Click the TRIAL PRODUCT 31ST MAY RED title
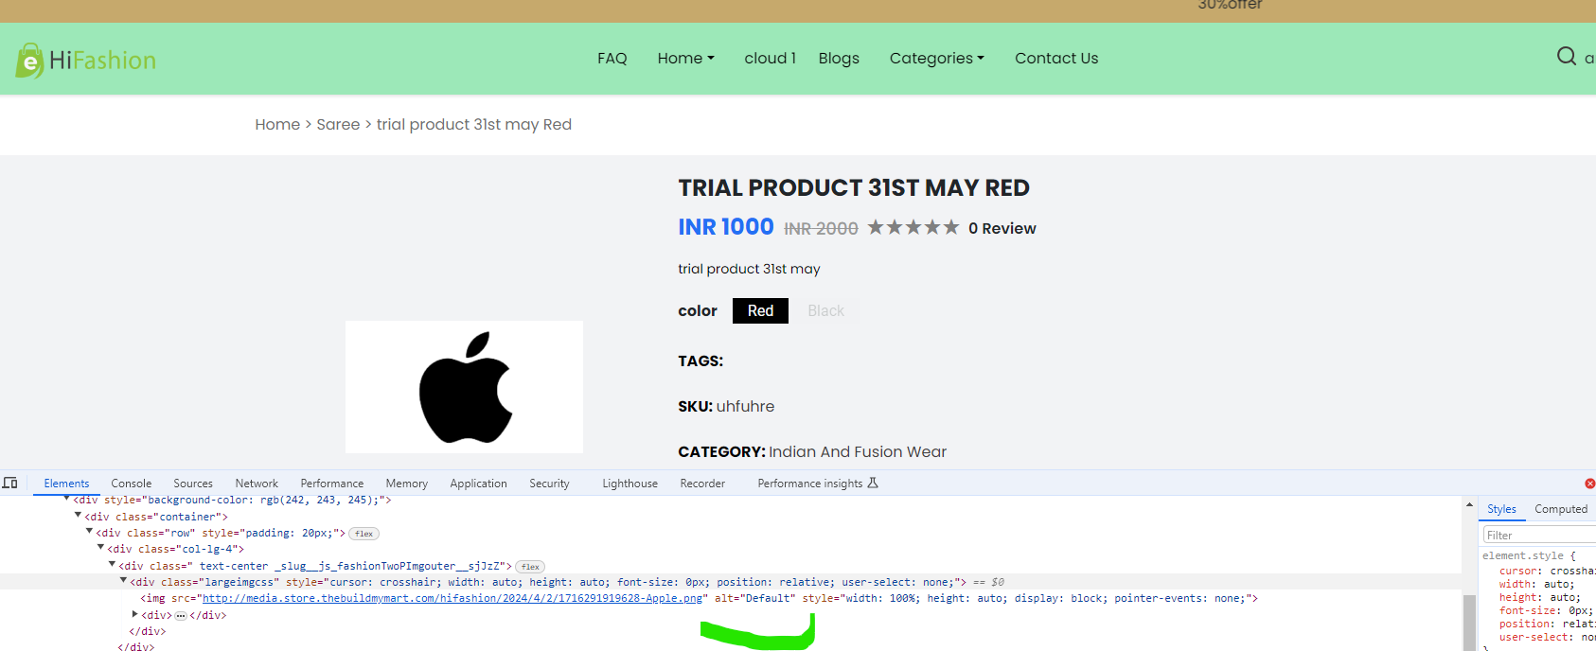This screenshot has width=1596, height=651. point(854,187)
